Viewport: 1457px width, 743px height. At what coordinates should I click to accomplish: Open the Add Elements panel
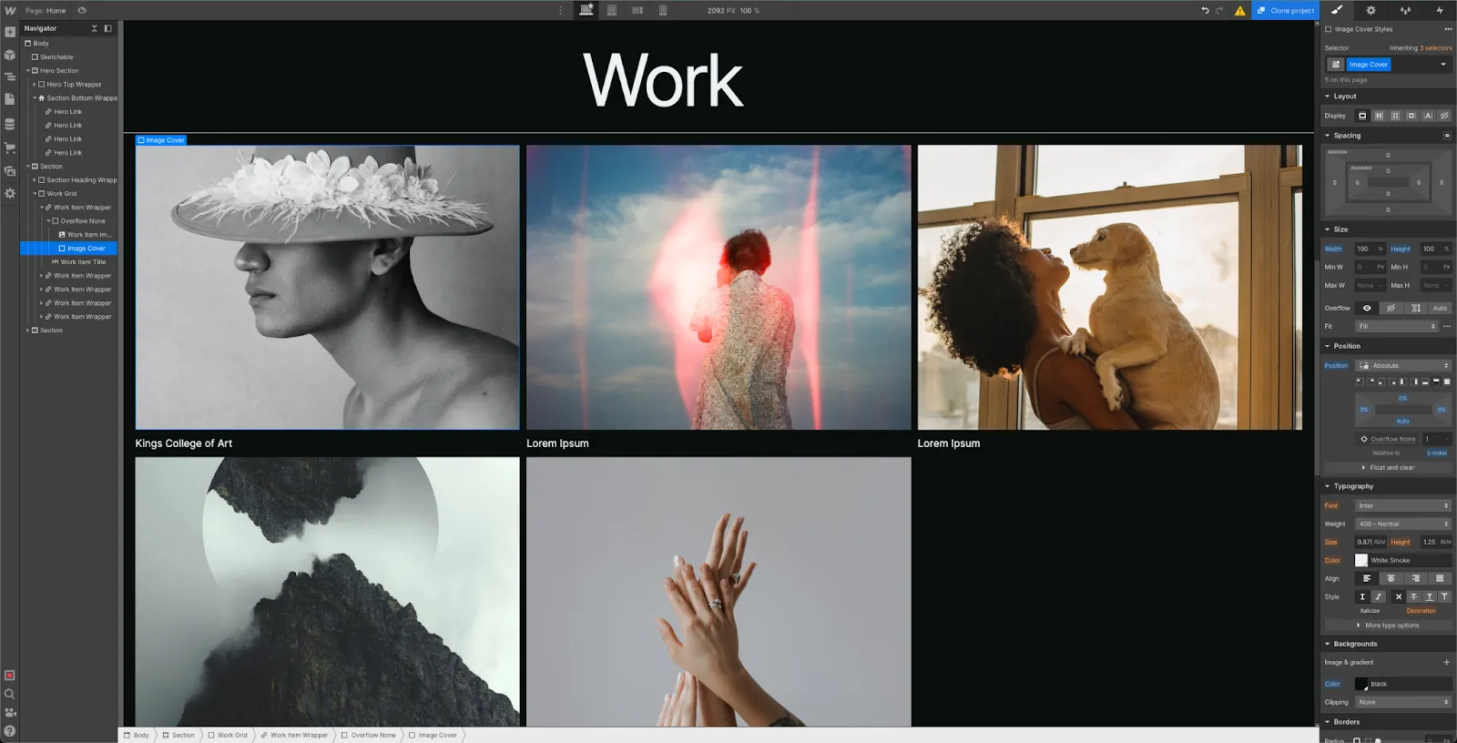click(10, 32)
